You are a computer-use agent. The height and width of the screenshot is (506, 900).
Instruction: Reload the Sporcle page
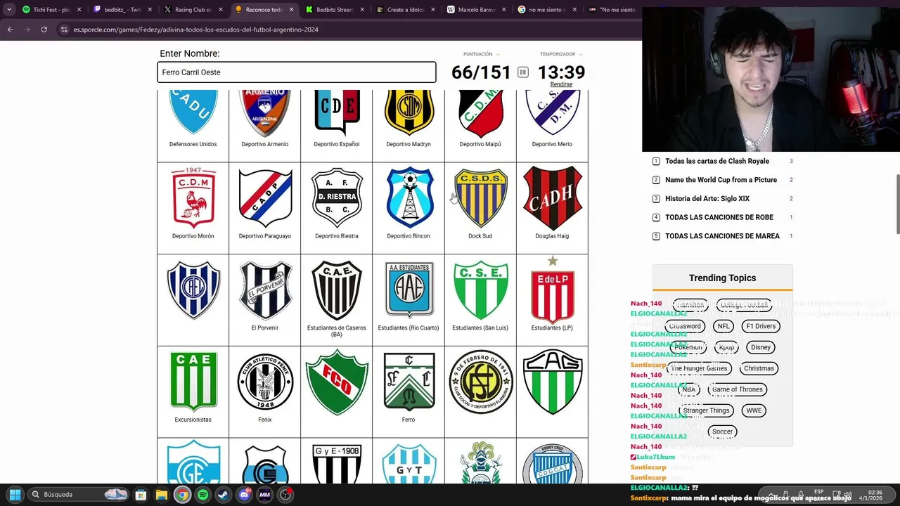click(x=44, y=30)
